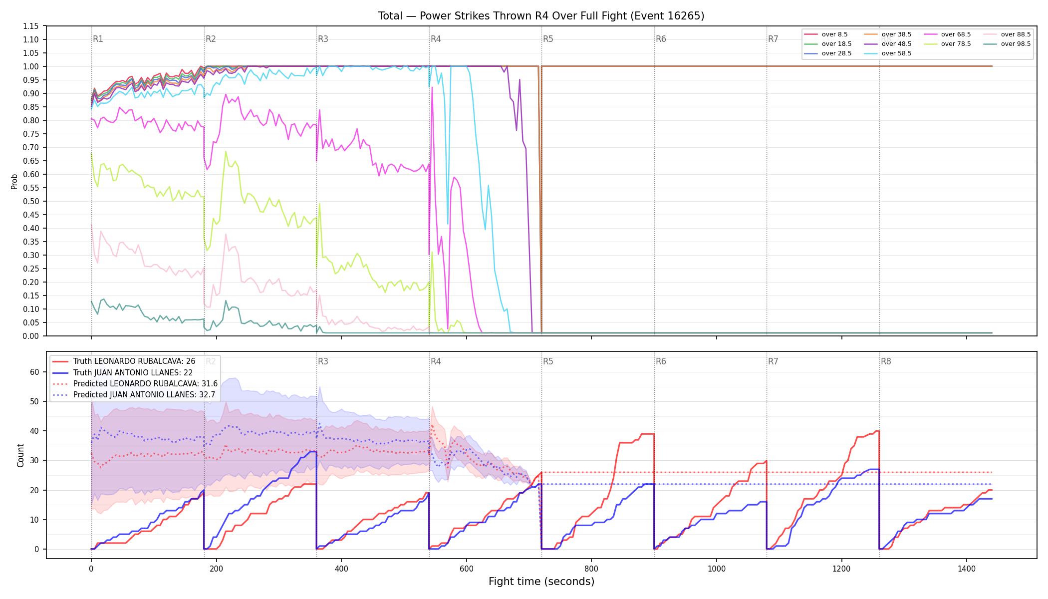The image size is (1048, 599).
Task: Click the 200 tick on the time axis
Action: [x=216, y=569]
